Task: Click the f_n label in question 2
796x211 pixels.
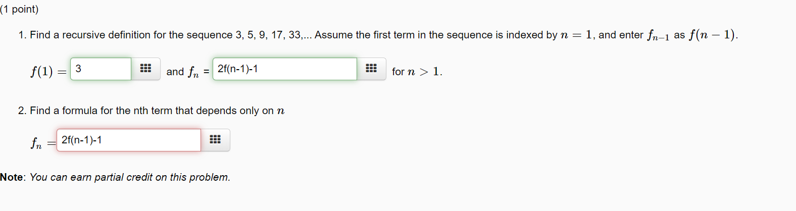Action: [x=36, y=143]
